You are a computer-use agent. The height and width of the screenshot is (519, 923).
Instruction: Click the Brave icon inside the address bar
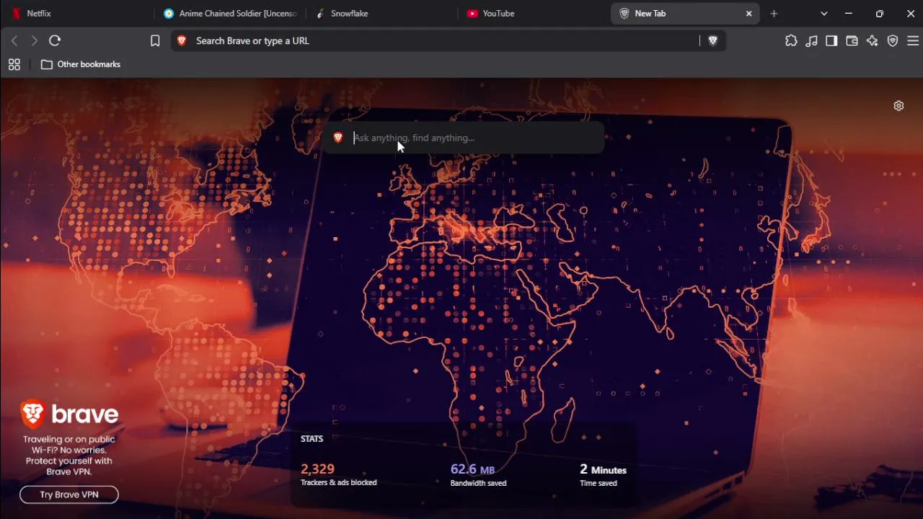[182, 41]
